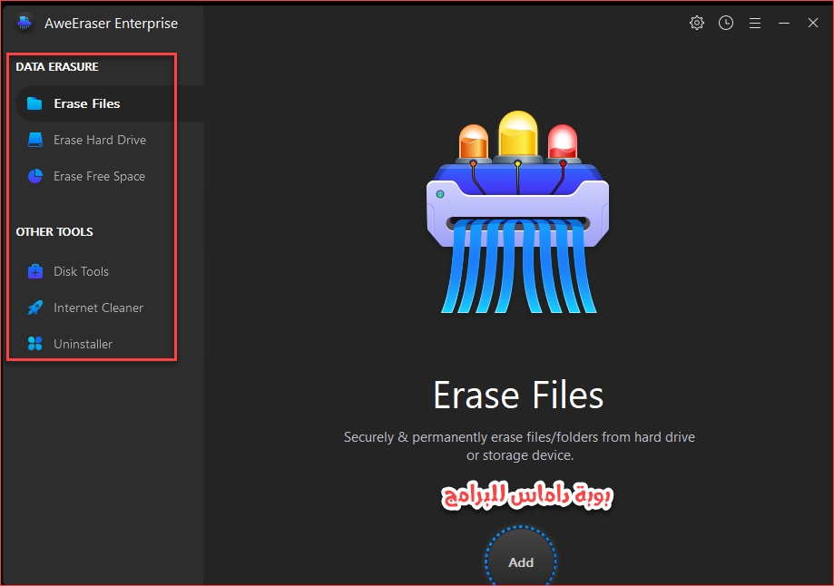Screen dimensions: 834x586
Task: Click the DATA ERASURE section heading
Action: pos(57,67)
